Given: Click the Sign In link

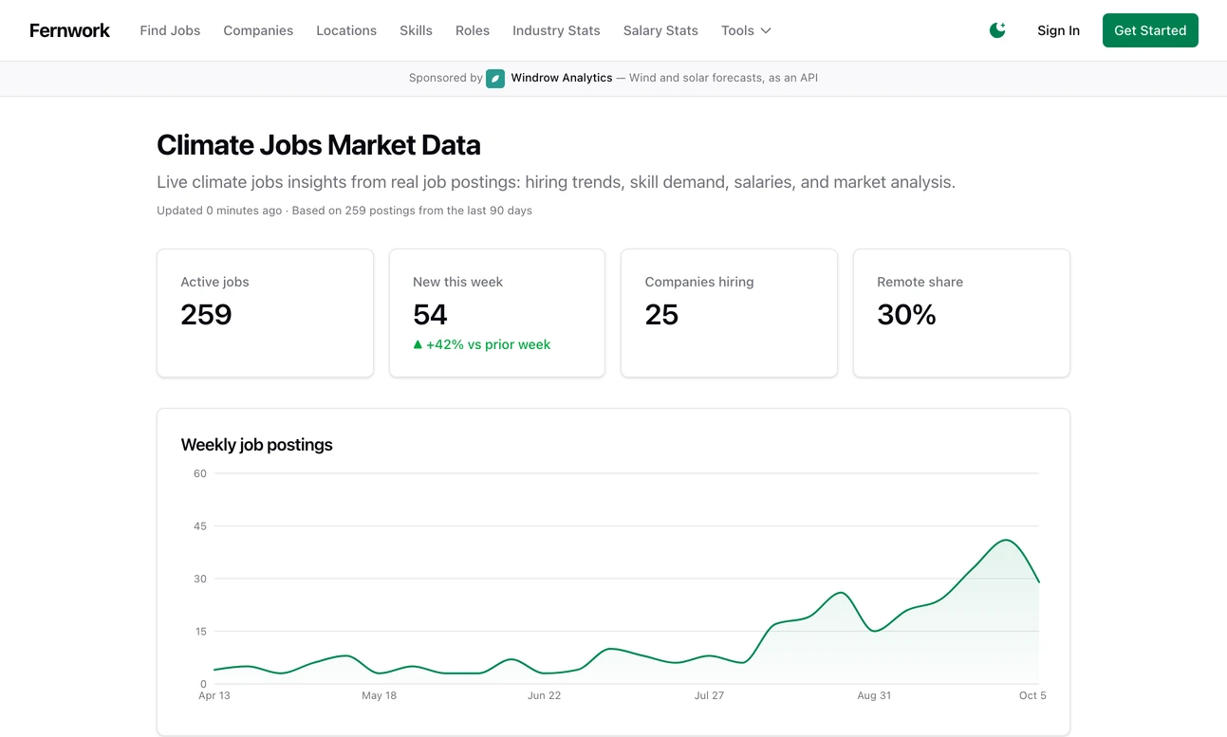Looking at the screenshot, I should (1058, 30).
